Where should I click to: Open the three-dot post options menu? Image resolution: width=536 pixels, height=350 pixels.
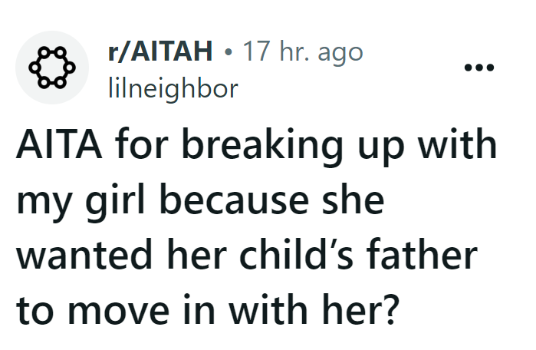pyautogui.click(x=480, y=66)
